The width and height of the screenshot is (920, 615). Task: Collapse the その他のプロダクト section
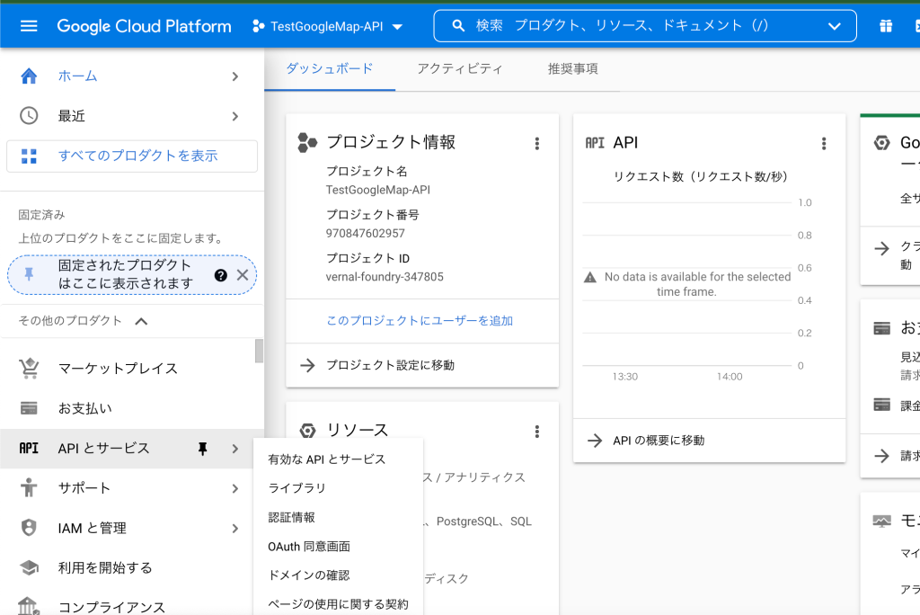click(141, 321)
